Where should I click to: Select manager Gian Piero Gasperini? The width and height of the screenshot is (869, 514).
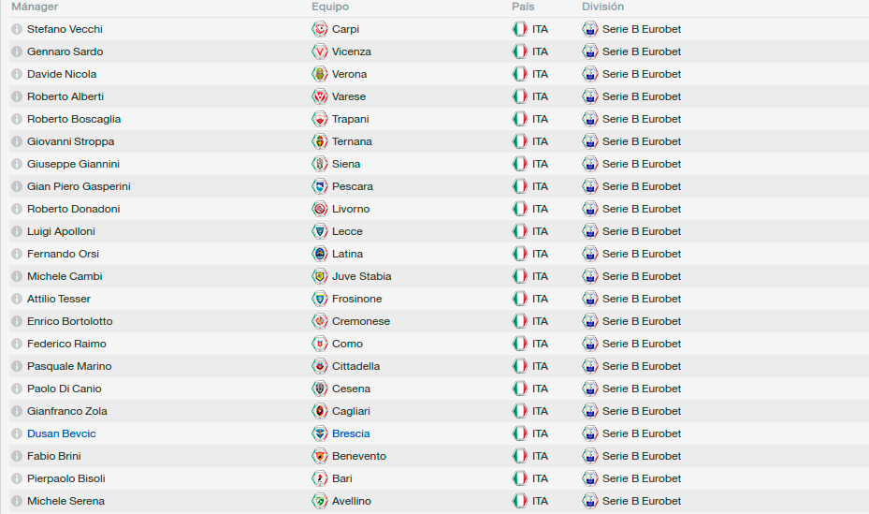pos(79,186)
